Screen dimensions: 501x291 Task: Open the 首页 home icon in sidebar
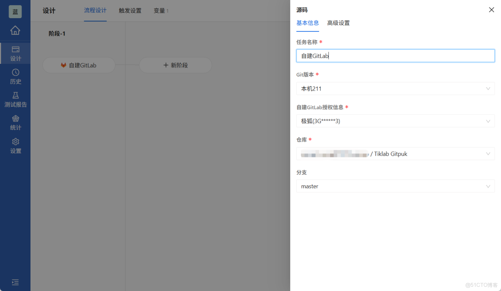coord(15,30)
